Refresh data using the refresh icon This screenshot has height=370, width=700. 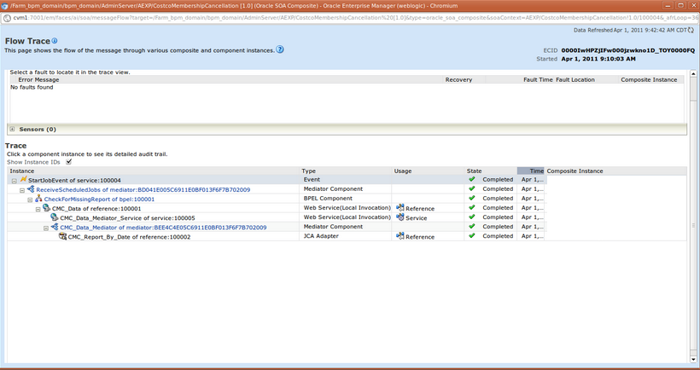(691, 30)
